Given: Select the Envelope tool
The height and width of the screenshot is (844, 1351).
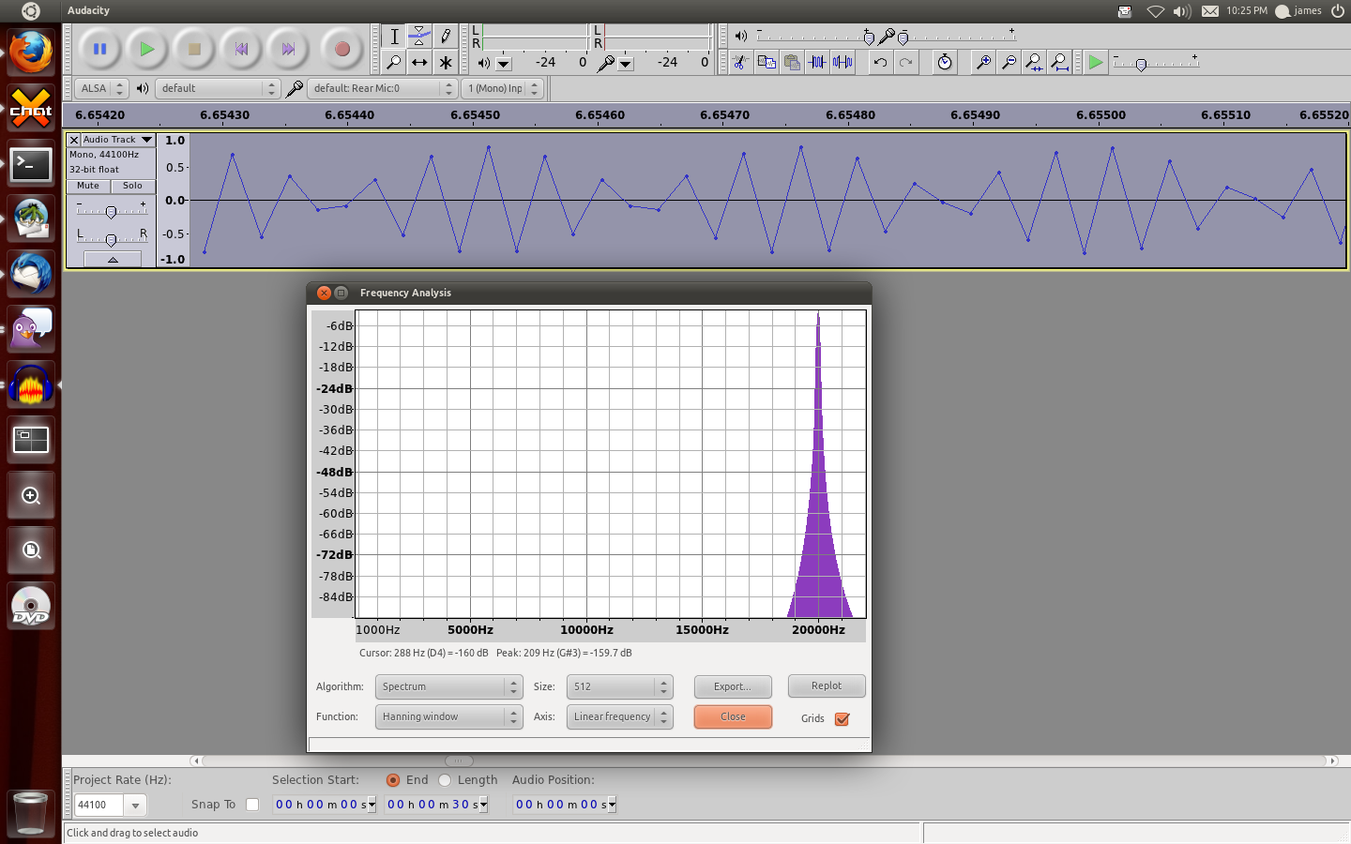Looking at the screenshot, I should point(419,37).
